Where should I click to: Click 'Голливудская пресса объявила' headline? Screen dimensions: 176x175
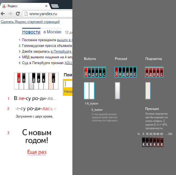(47, 46)
